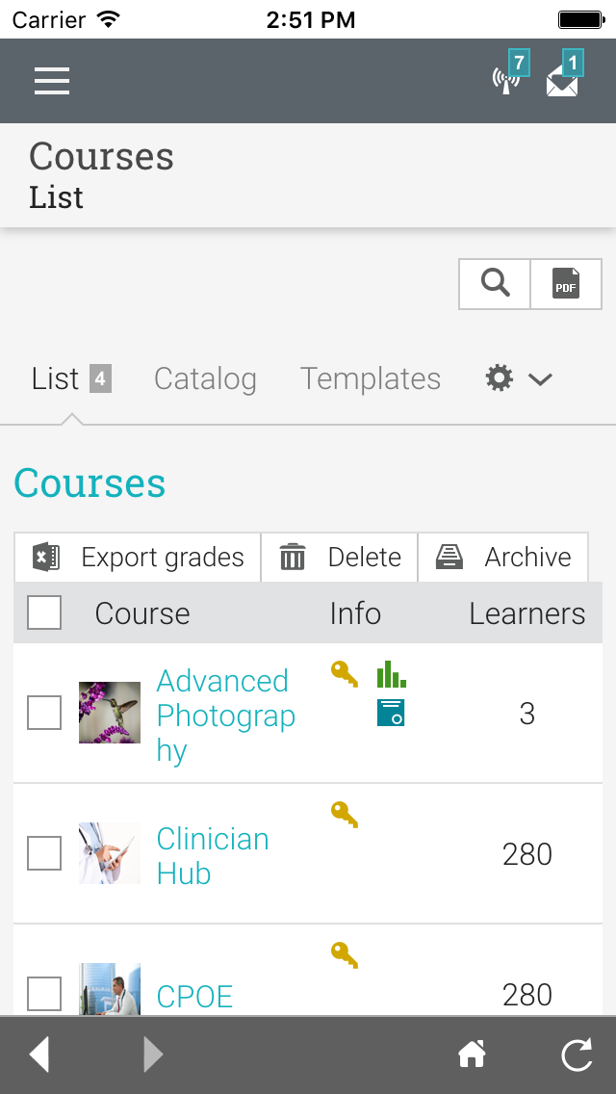Open Advanced Photography hummingbird thumbnail
Image resolution: width=616 pixels, height=1094 pixels.
point(110,713)
